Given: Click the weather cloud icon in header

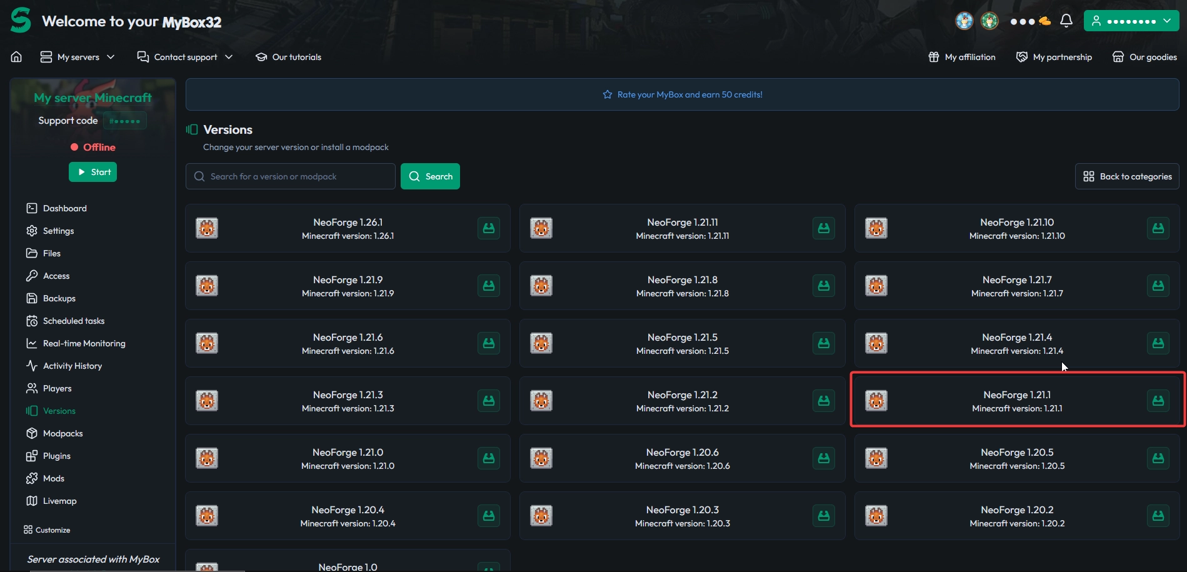Looking at the screenshot, I should click(x=1044, y=21).
